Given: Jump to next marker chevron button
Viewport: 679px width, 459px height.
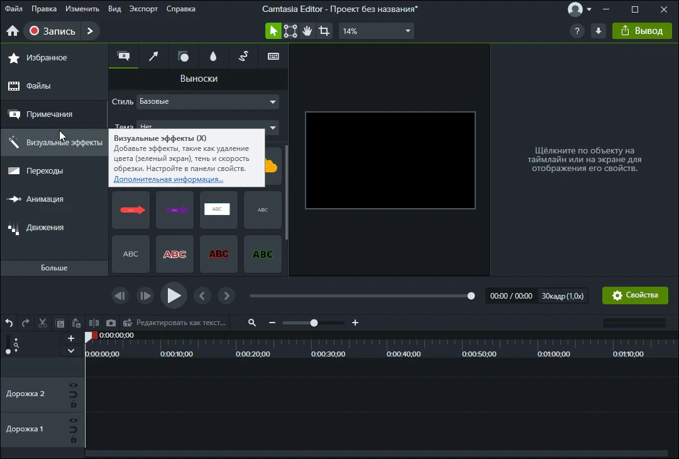Looking at the screenshot, I should tap(226, 296).
